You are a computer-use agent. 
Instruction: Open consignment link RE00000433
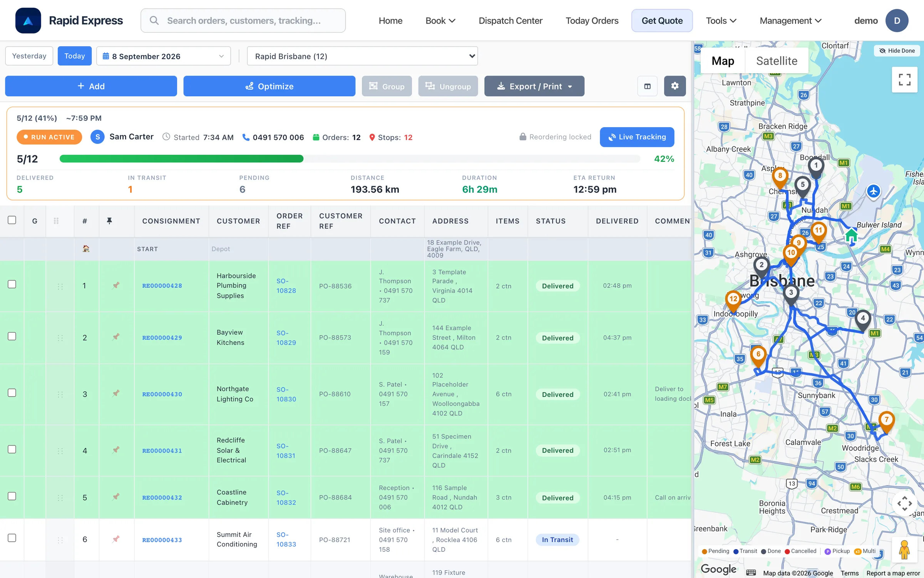(162, 540)
